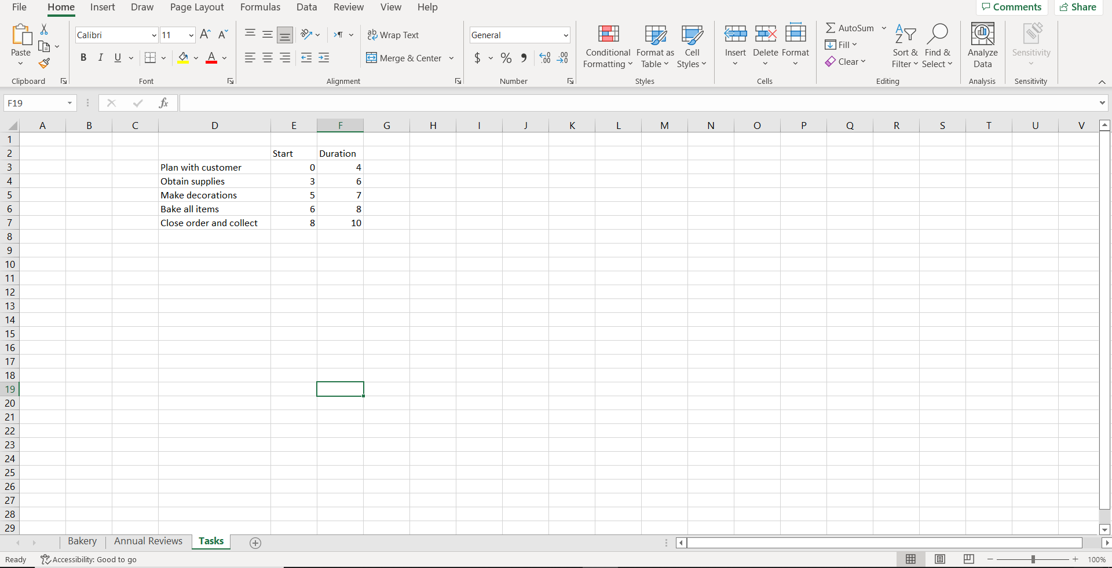Image resolution: width=1112 pixels, height=568 pixels.
Task: Select the Format Painter tool
Action: click(x=44, y=64)
